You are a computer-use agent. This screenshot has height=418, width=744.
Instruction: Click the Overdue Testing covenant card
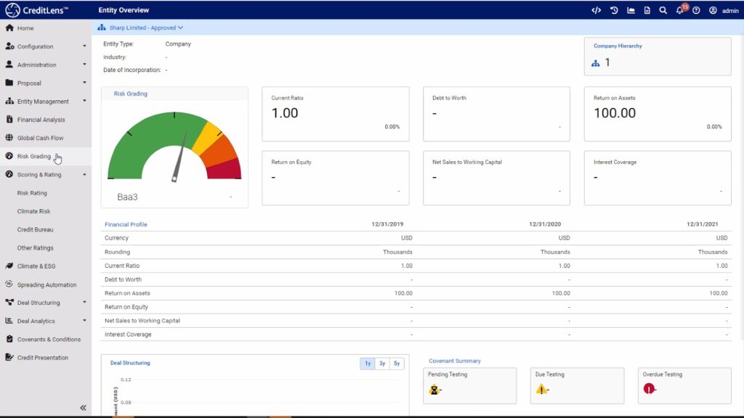684,385
